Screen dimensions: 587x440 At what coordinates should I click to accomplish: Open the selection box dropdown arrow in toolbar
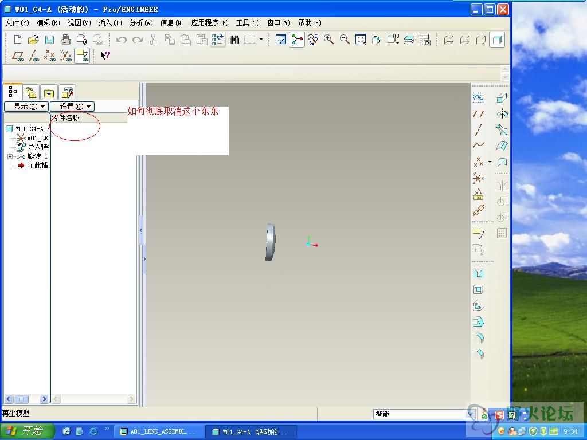click(261, 40)
